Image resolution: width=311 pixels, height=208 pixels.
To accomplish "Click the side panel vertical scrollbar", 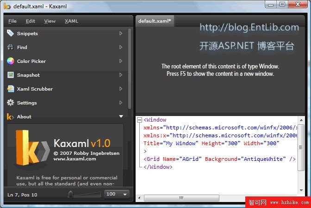I will 130,69.
